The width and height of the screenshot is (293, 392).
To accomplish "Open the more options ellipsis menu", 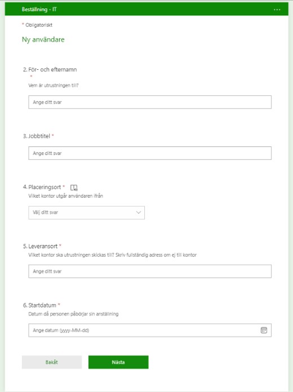I will [x=277, y=10].
